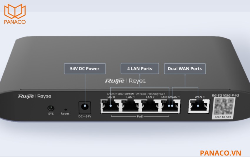Viewport: 250px width, 157px height.
Task: Click the 4 LAN Ports label
Action: 140,69
